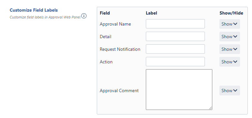Click the Approval Comment field text
The image size is (252, 118).
coord(119,91)
